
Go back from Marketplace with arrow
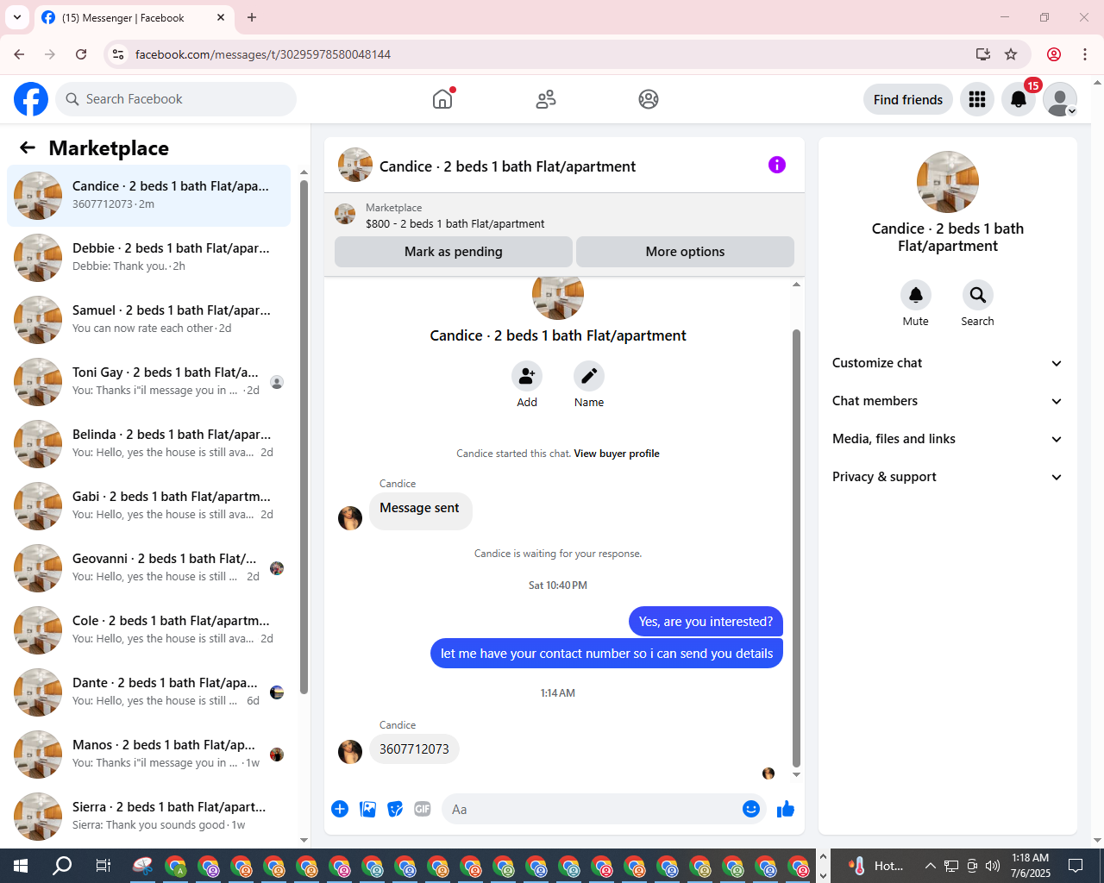pos(28,147)
